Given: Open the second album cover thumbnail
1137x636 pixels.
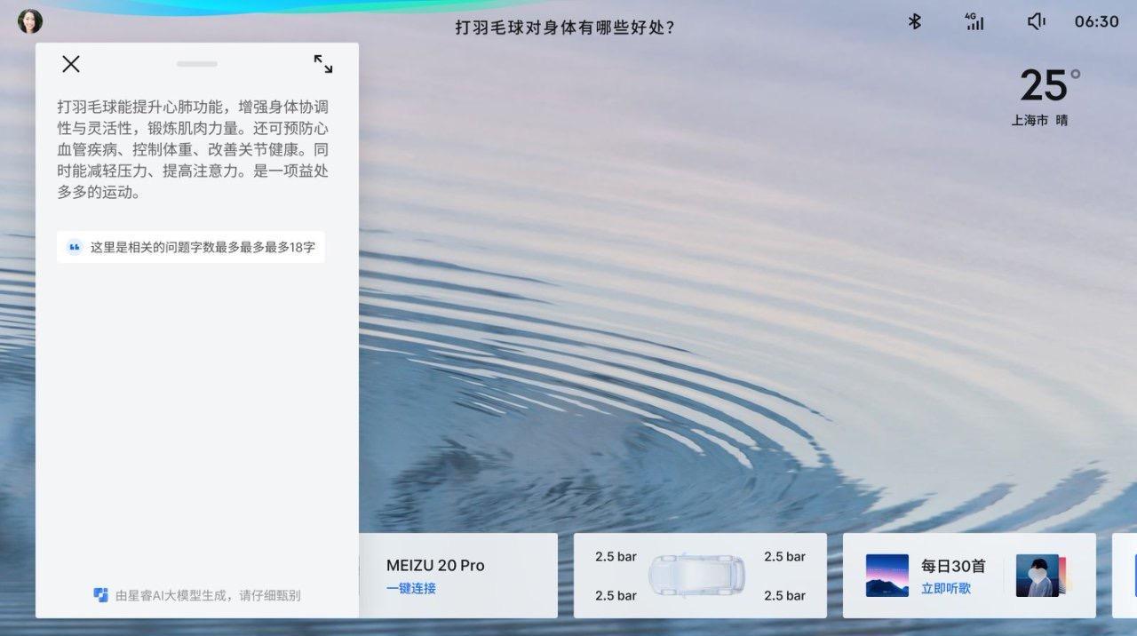Looking at the screenshot, I should click(1038, 576).
